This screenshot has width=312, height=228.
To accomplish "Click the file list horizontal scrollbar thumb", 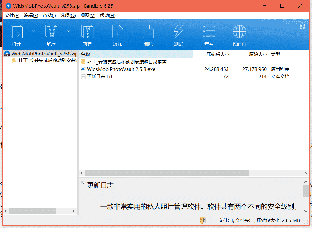I will tap(167, 173).
